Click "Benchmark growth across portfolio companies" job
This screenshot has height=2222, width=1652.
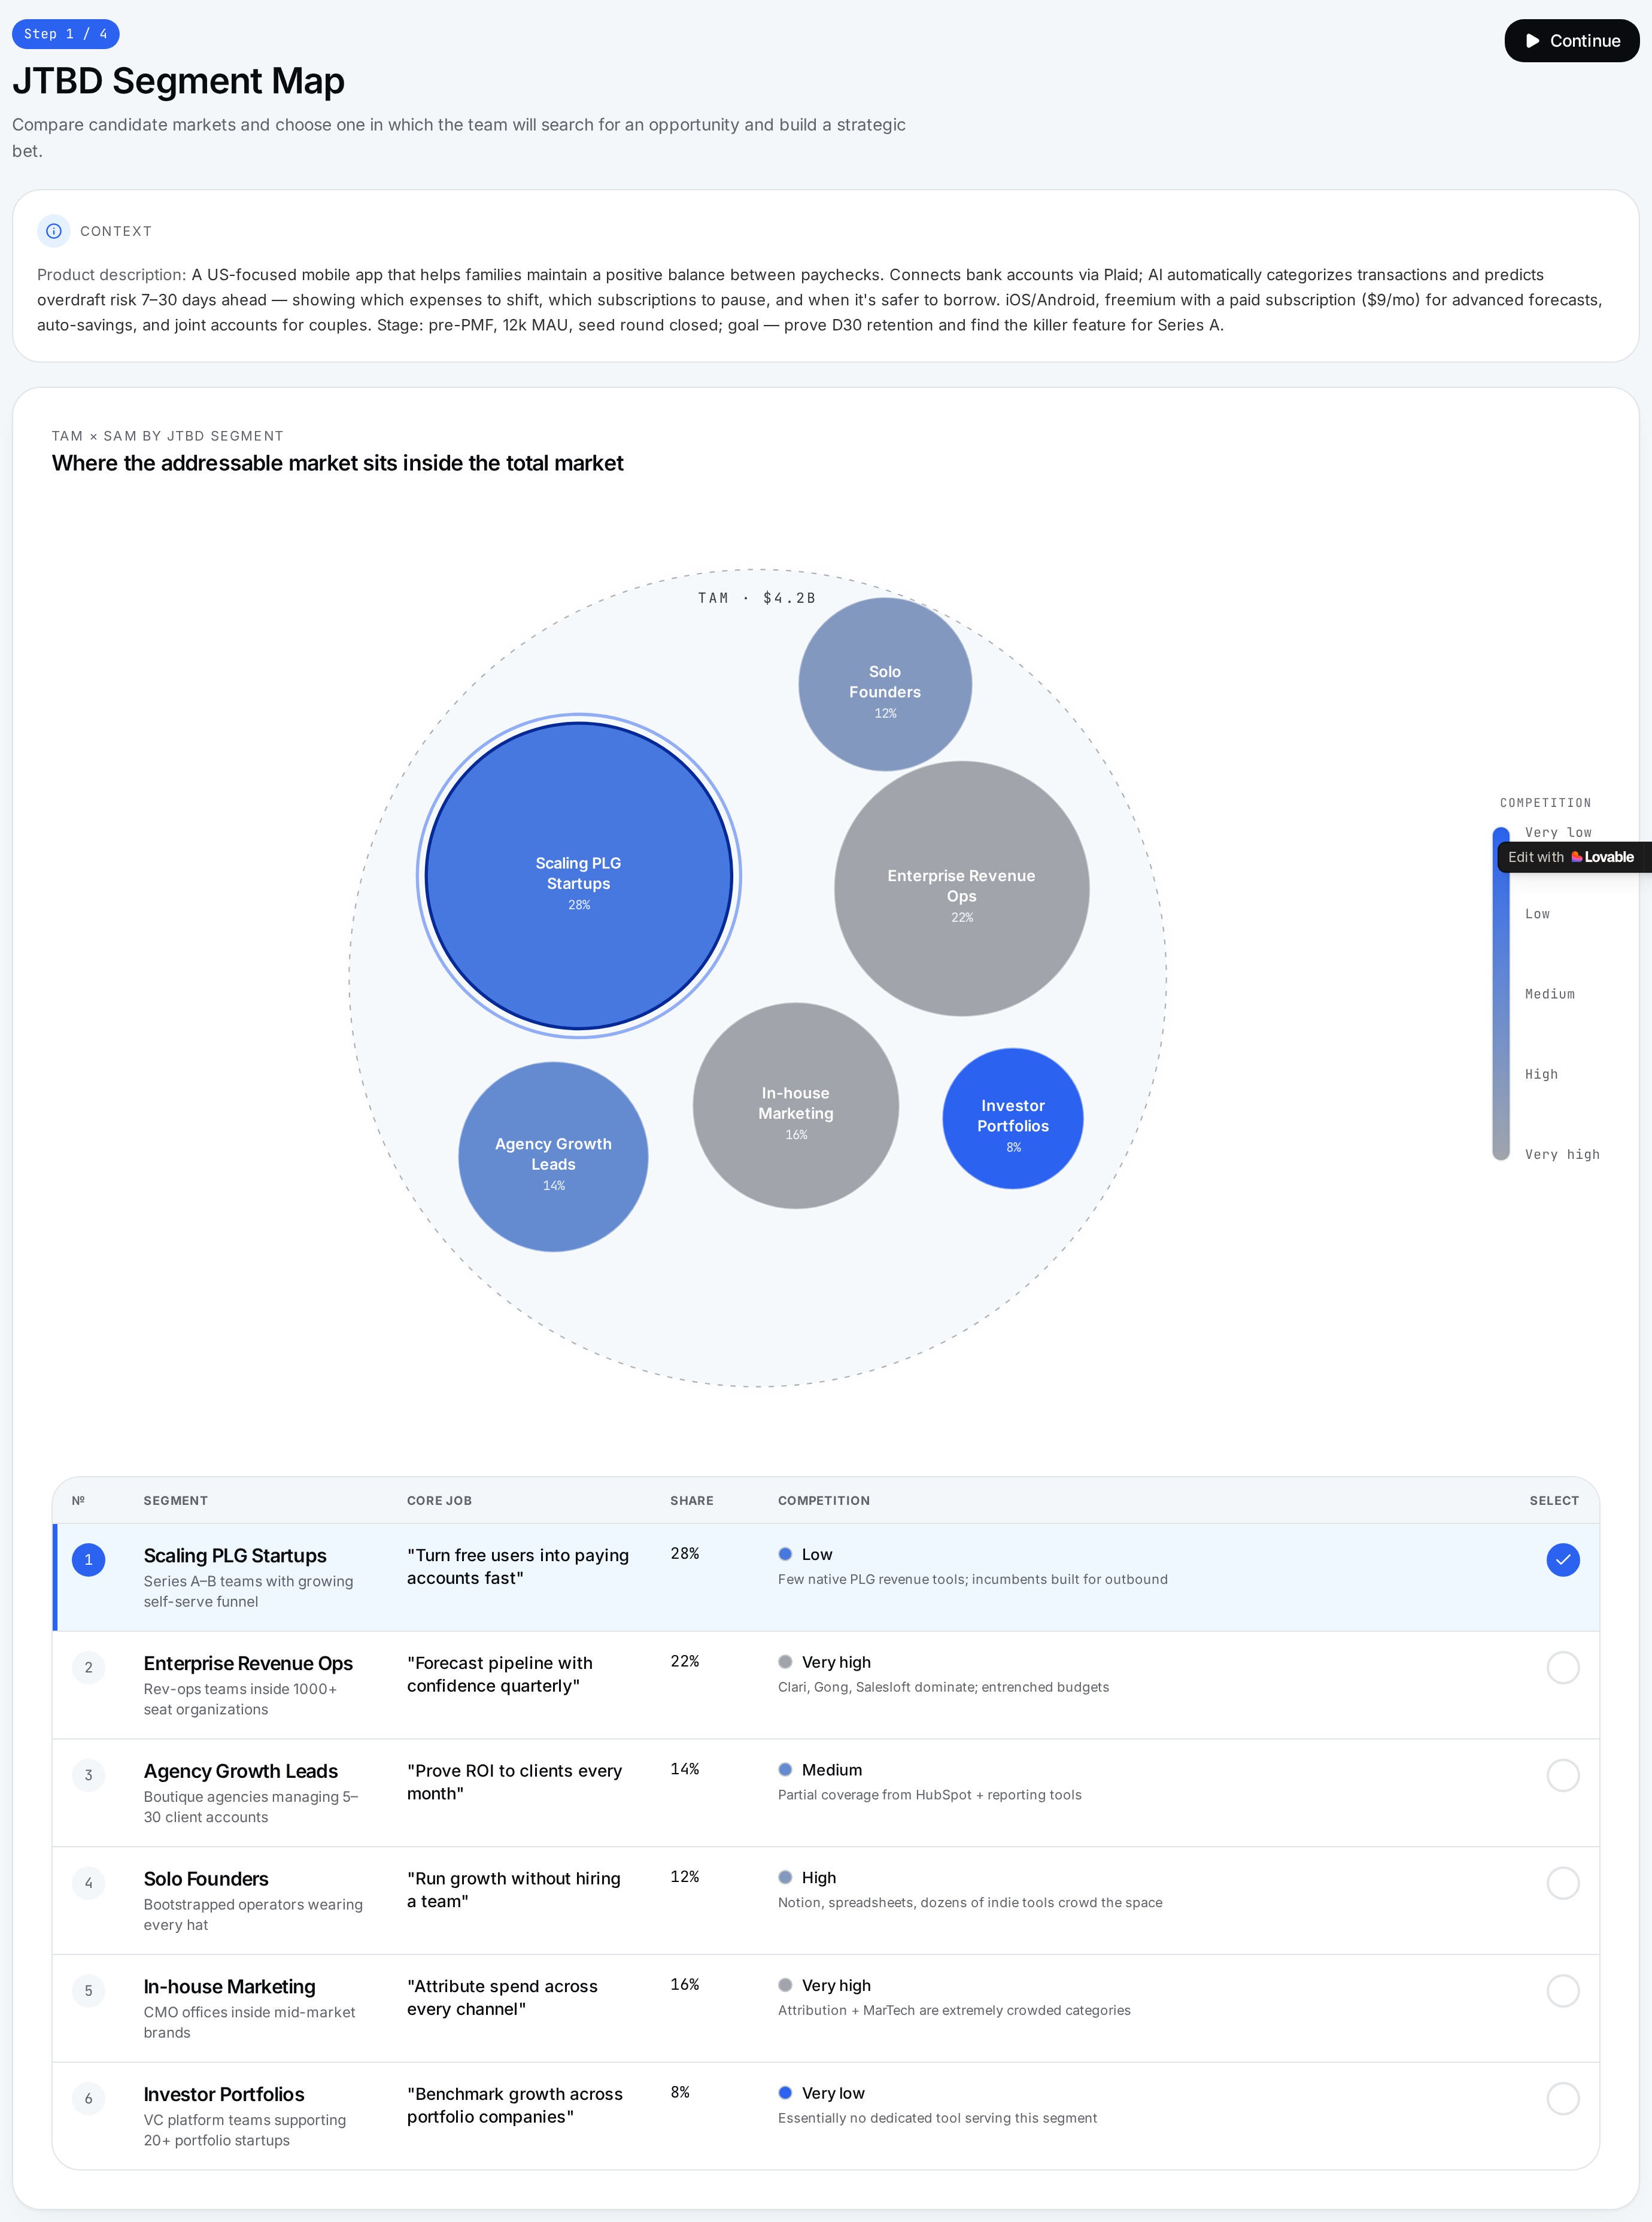tap(515, 2106)
